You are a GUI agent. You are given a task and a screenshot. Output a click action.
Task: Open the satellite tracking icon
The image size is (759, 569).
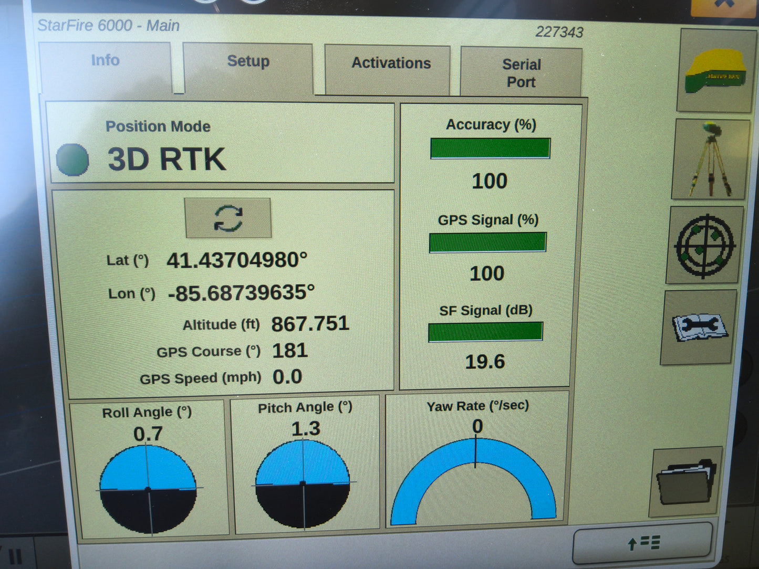pyautogui.click(x=702, y=244)
